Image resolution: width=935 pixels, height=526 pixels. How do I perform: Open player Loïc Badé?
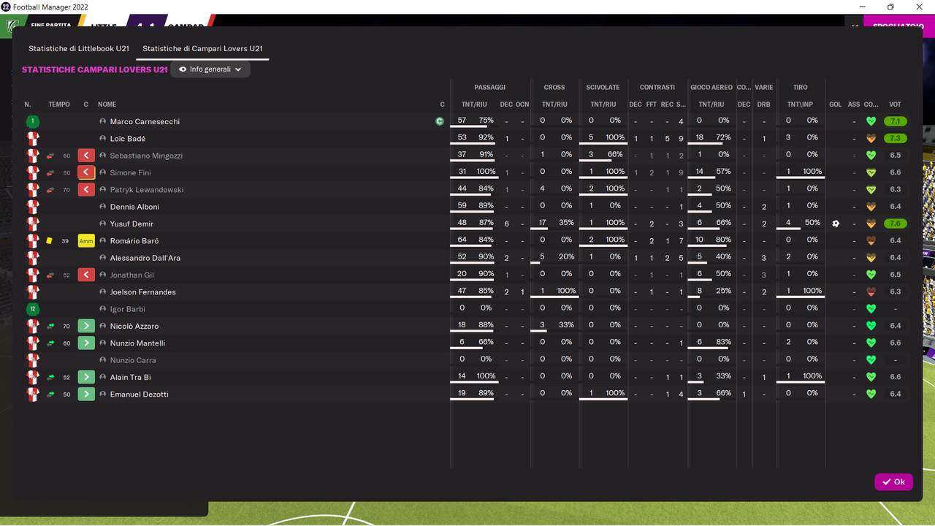(128, 139)
